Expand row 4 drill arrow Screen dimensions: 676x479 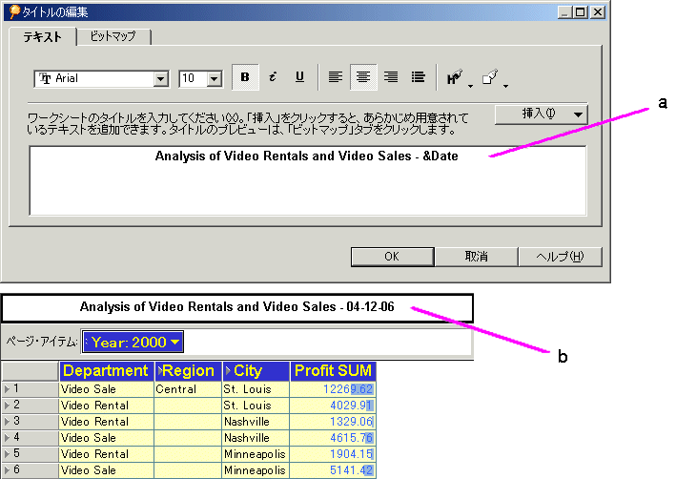pyautogui.click(x=7, y=438)
